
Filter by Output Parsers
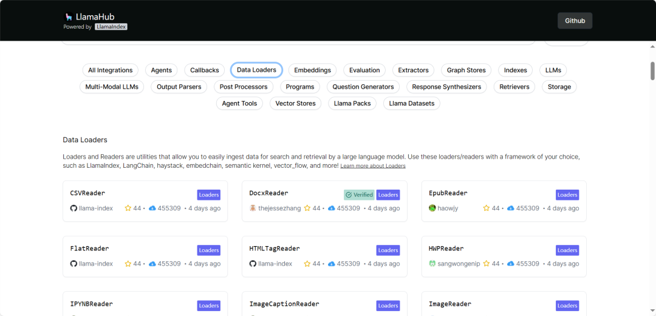click(179, 87)
